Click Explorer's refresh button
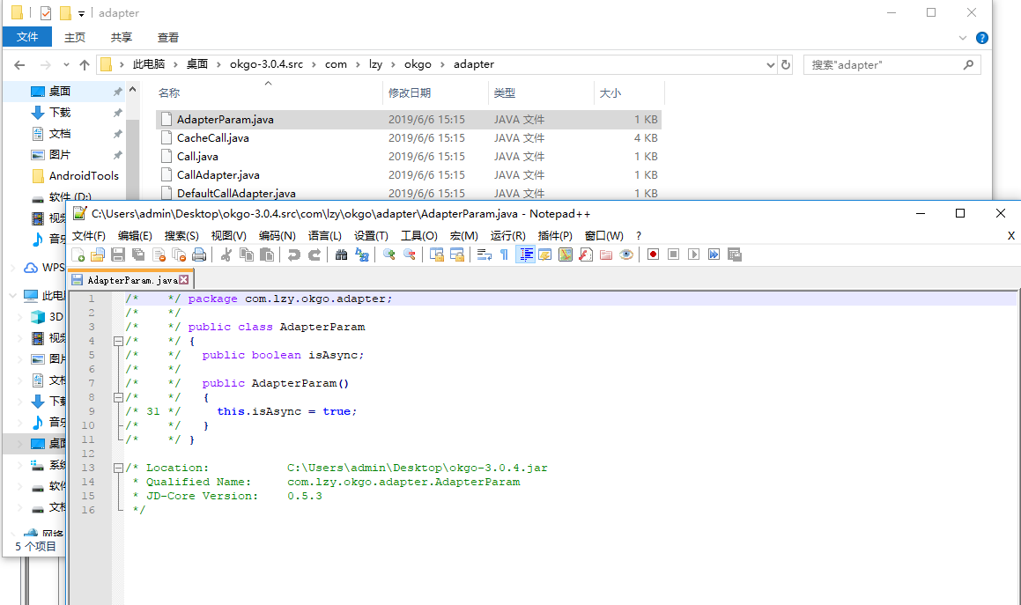 point(785,64)
